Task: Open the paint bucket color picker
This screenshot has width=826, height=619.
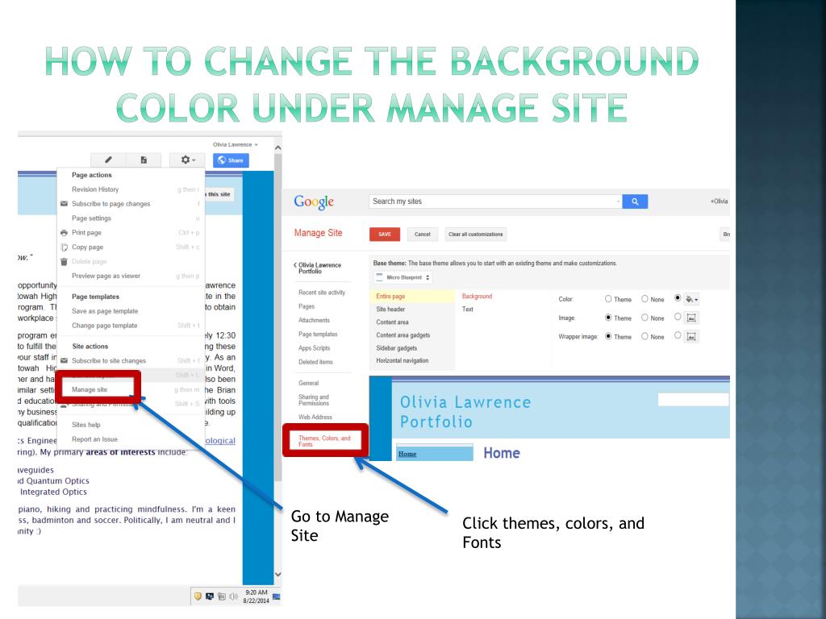Action: pyautogui.click(x=691, y=300)
